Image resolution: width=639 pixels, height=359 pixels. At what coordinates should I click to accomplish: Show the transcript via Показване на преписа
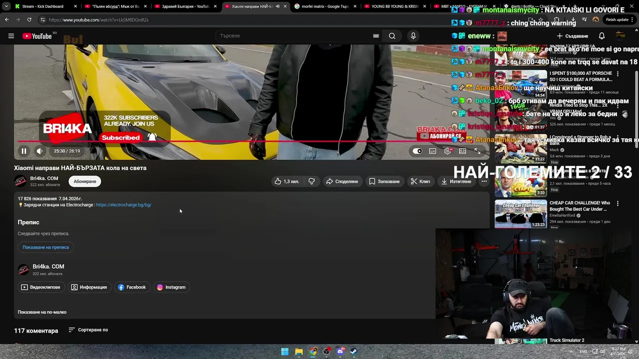click(45, 247)
